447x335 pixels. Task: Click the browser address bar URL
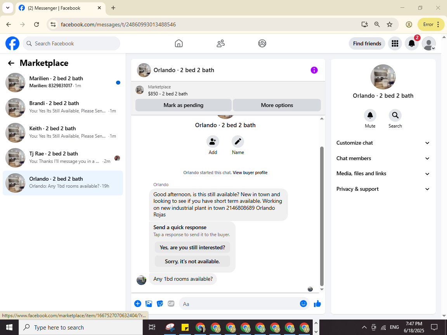[118, 24]
